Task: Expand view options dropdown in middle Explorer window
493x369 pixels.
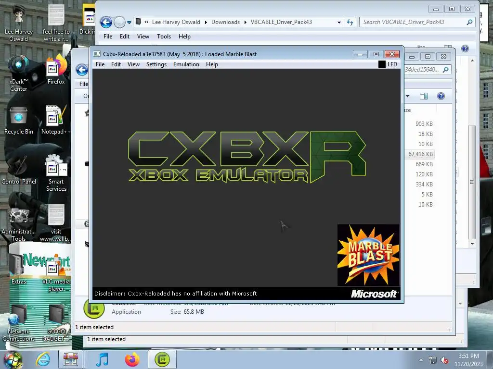Action: click(x=407, y=96)
